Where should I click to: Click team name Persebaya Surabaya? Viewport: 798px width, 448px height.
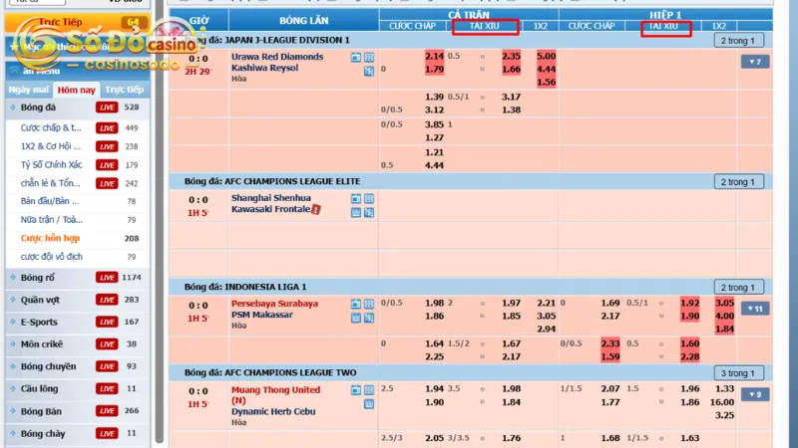pos(274,304)
